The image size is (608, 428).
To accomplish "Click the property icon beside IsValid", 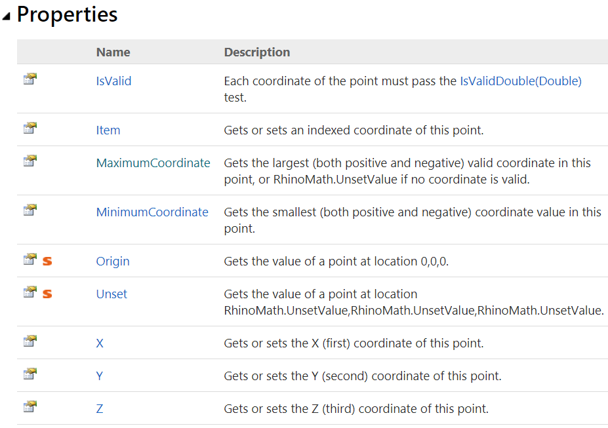I will (x=30, y=79).
